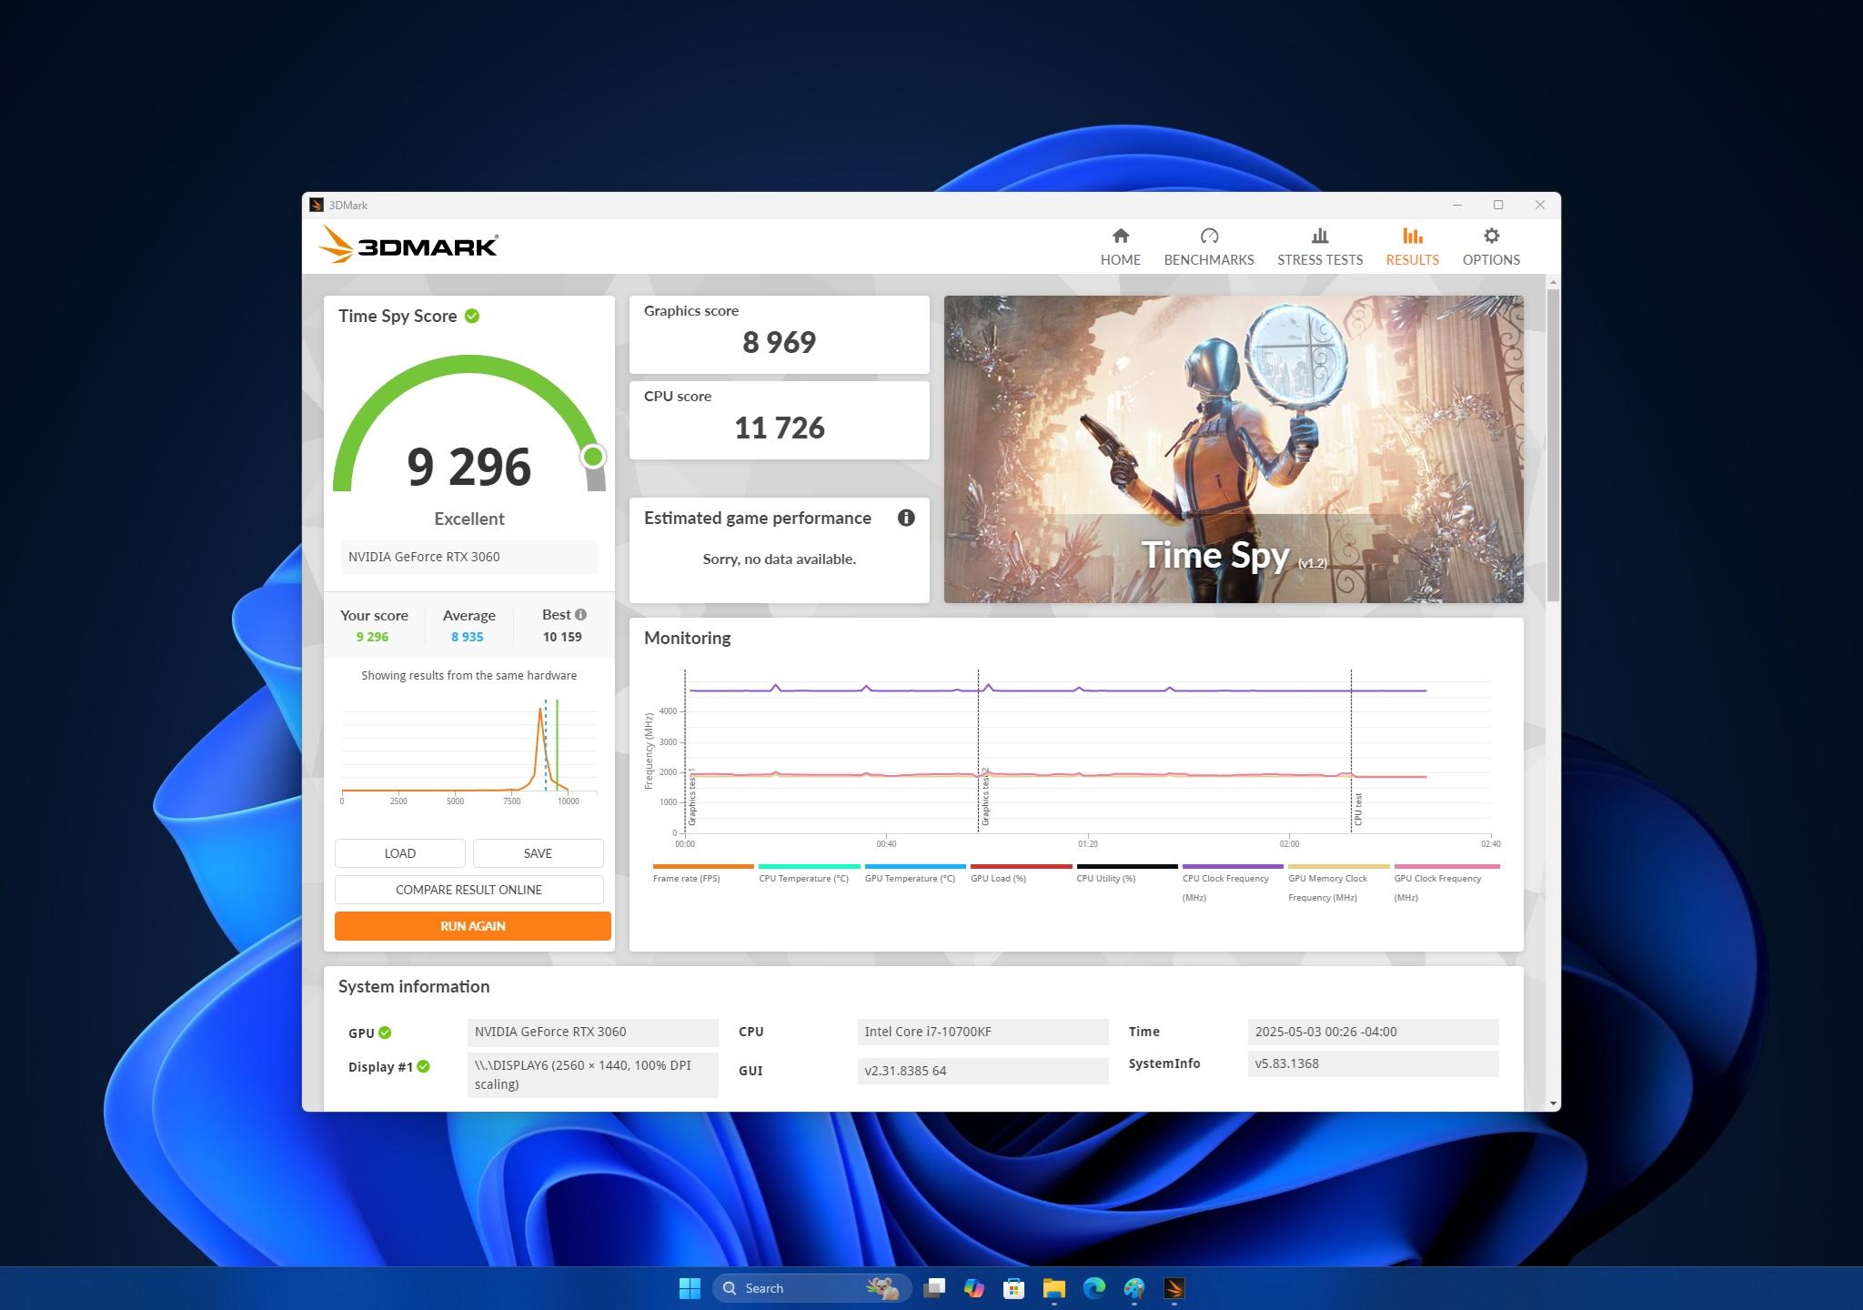This screenshot has width=1863, height=1310.
Task: Click the green checkmark beside Time Spy Score
Action: pyautogui.click(x=471, y=316)
